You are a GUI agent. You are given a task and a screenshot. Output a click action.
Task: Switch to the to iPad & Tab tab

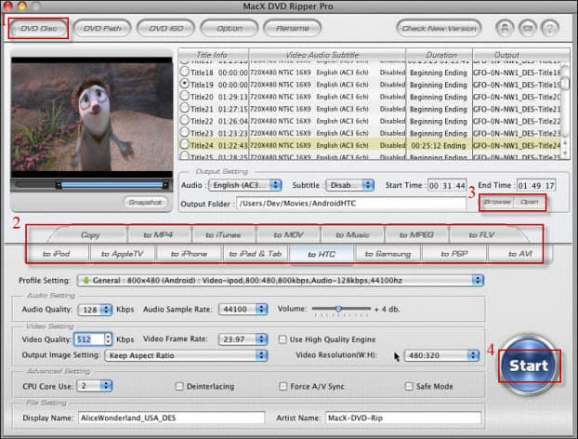[256, 254]
